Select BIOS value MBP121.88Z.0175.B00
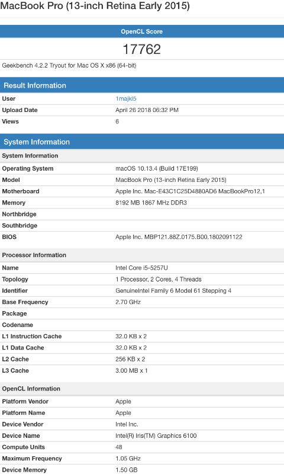The width and height of the screenshot is (284, 474). (x=179, y=237)
